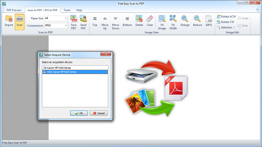Cancel the Select Acquire Device dialog
This screenshot has height=147, width=262.
pyautogui.click(x=98, y=113)
